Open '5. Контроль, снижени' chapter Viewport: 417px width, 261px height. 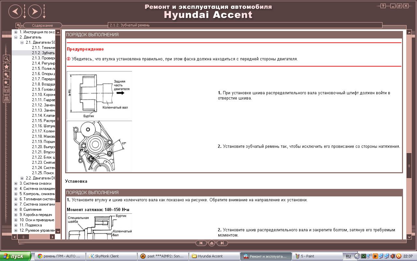[x=37, y=194]
